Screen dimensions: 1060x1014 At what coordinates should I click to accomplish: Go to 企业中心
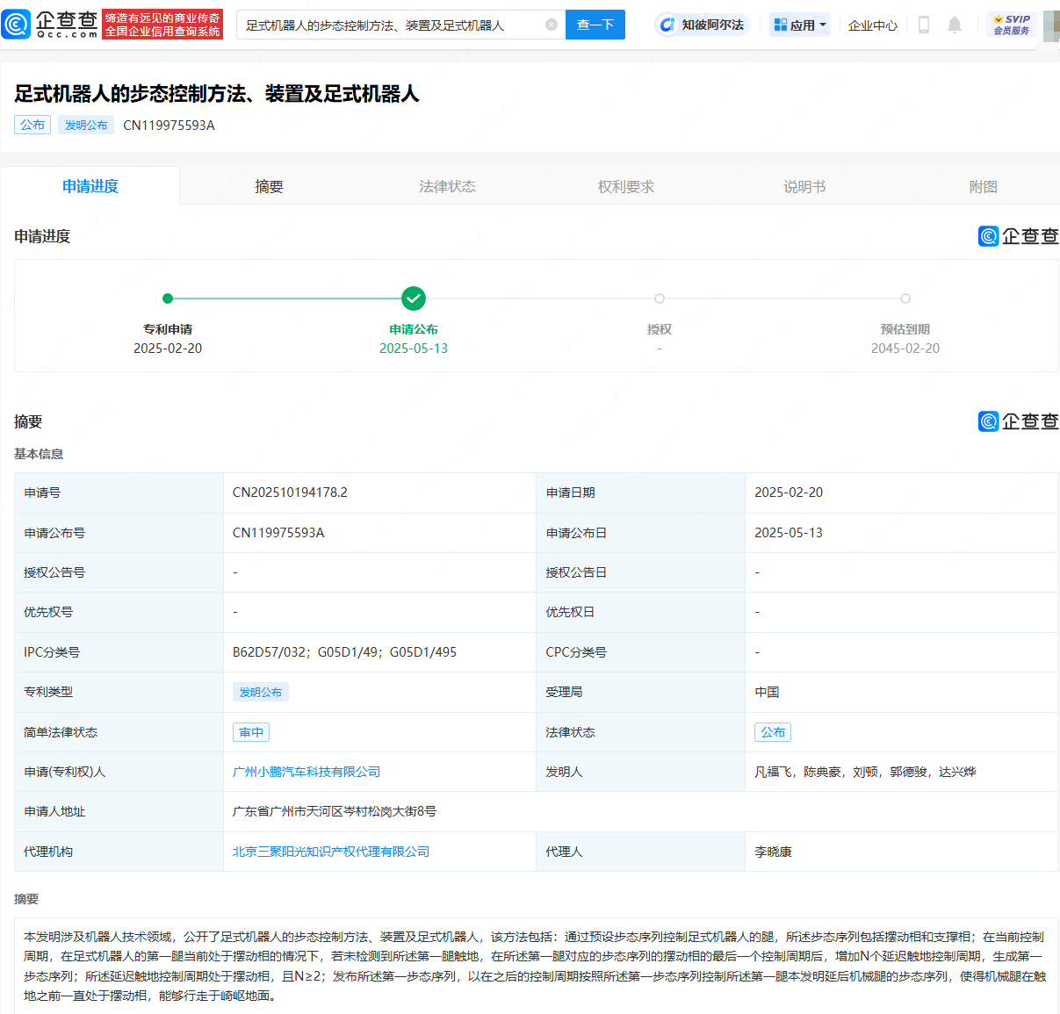[x=873, y=25]
